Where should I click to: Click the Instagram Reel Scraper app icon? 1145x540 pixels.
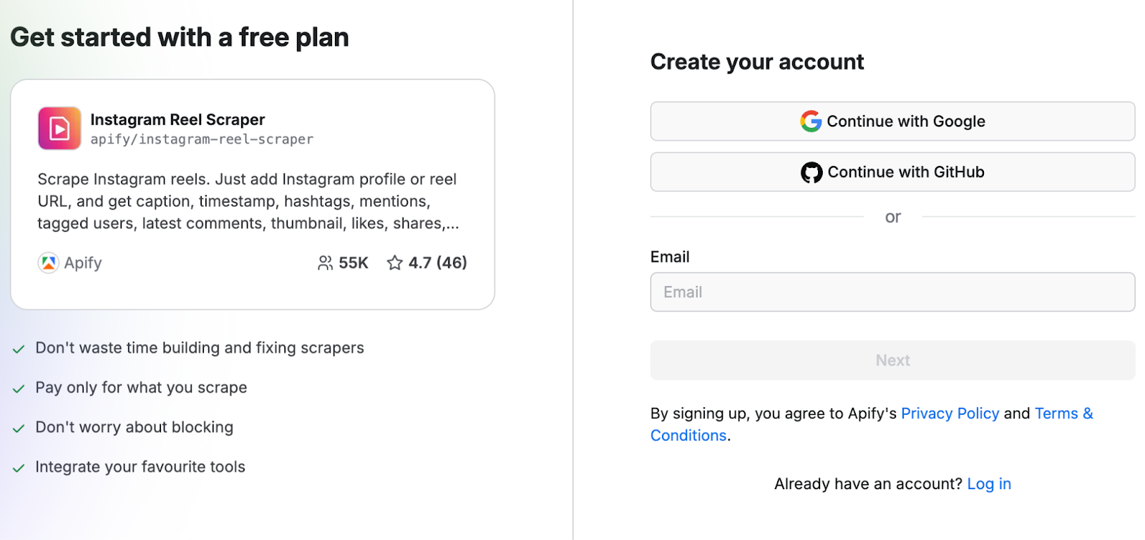pos(59,128)
